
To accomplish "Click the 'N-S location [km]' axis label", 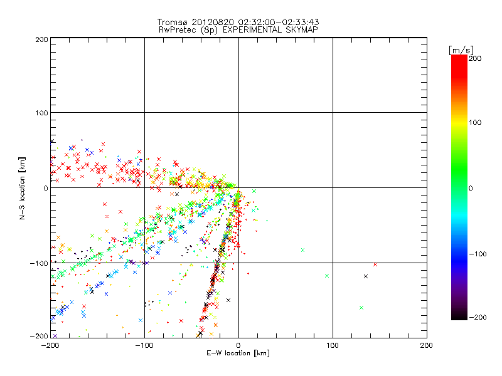I will [x=23, y=188].
